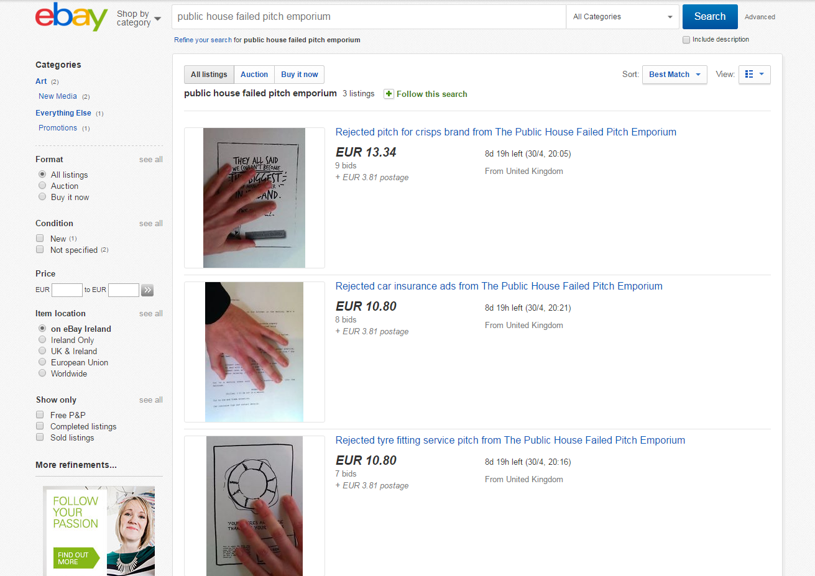Image resolution: width=815 pixels, height=576 pixels.
Task: Open the car insurance ads thumbnail
Action: pyautogui.click(x=254, y=352)
